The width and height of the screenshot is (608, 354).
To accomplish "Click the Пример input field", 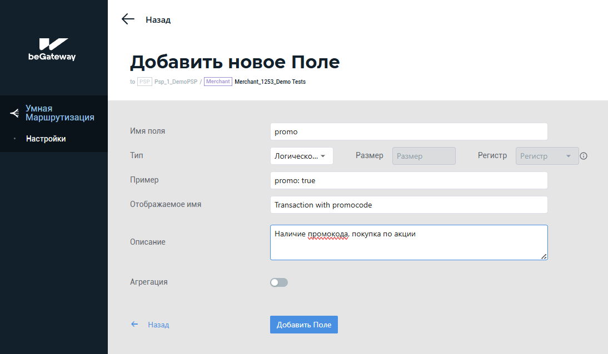I will (x=408, y=180).
